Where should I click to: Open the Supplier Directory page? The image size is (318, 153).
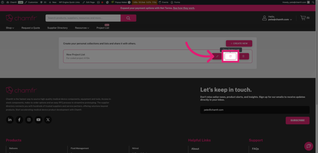tap(57, 28)
